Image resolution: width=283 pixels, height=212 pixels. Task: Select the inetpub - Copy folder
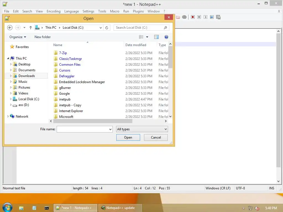click(x=70, y=105)
